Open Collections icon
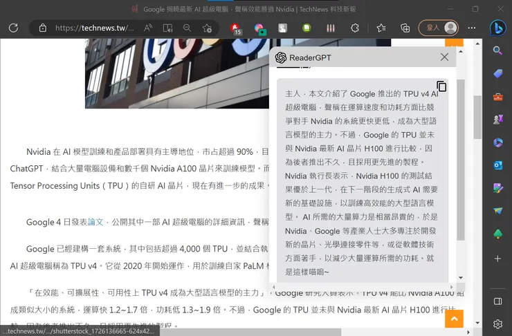 click(405, 28)
